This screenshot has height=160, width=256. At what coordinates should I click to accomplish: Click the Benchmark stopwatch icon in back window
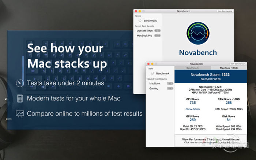[140, 21]
